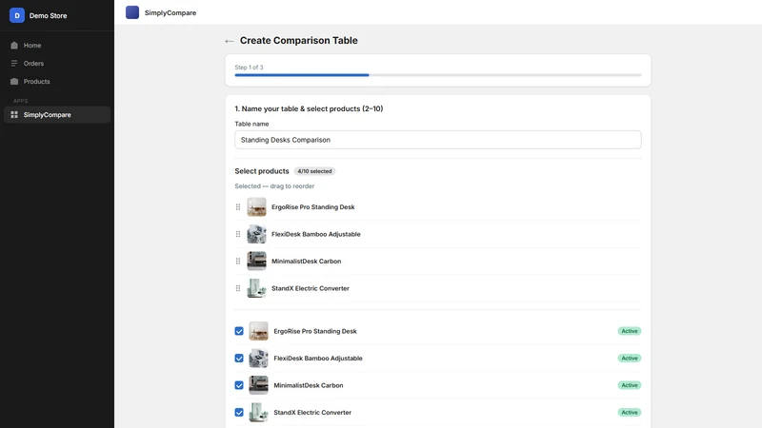Screen dimensions: 762x428
Task: Click the '4/10 selected' badge
Action: coord(314,171)
